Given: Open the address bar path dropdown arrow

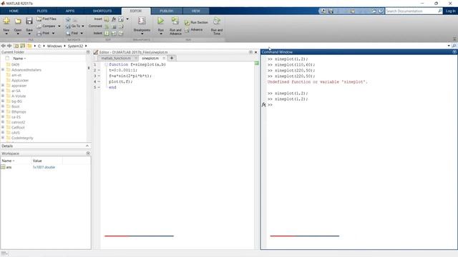Looking at the screenshot, I should [449, 46].
